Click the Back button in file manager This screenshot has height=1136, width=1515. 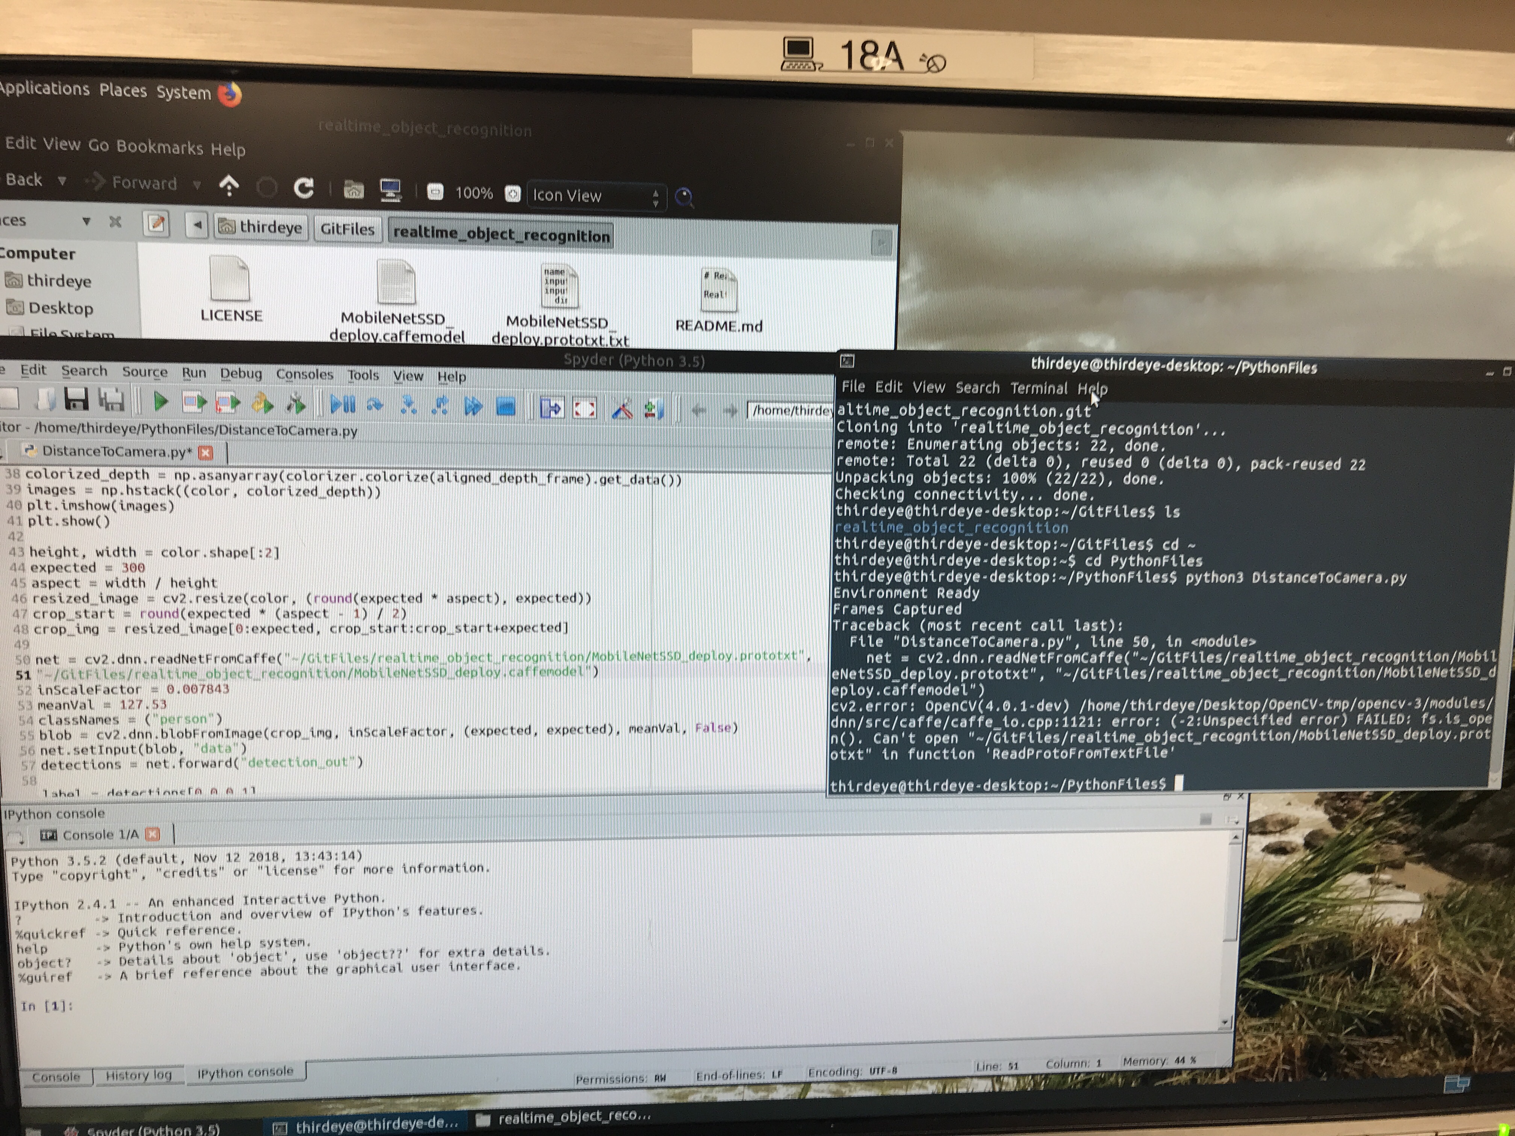[x=24, y=180]
